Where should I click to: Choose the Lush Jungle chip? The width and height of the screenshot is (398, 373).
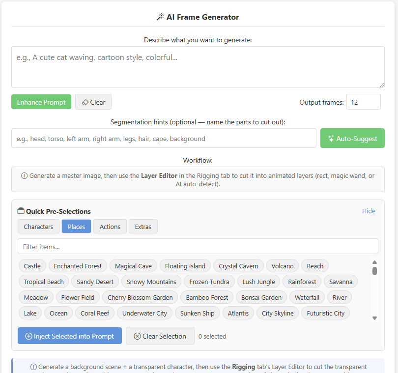258,282
